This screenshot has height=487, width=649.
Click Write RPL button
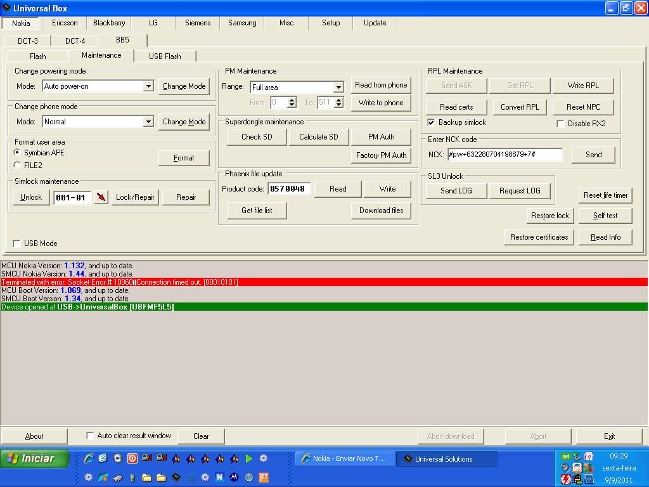pyautogui.click(x=583, y=86)
